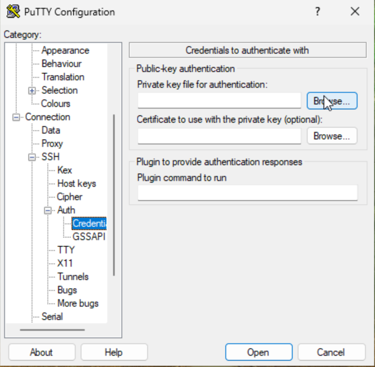Screen dimensions: 375x367
Task: Open the GSSAPI settings page
Action: 89,237
